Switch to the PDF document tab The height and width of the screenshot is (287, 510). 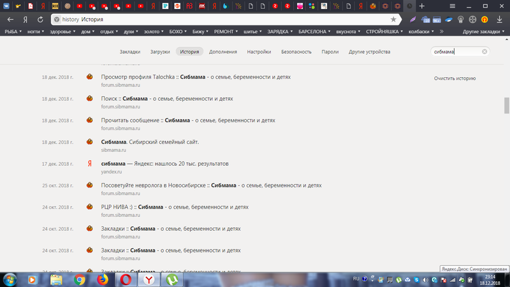(31, 6)
